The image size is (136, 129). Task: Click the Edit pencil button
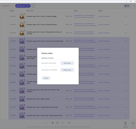coord(127,6)
